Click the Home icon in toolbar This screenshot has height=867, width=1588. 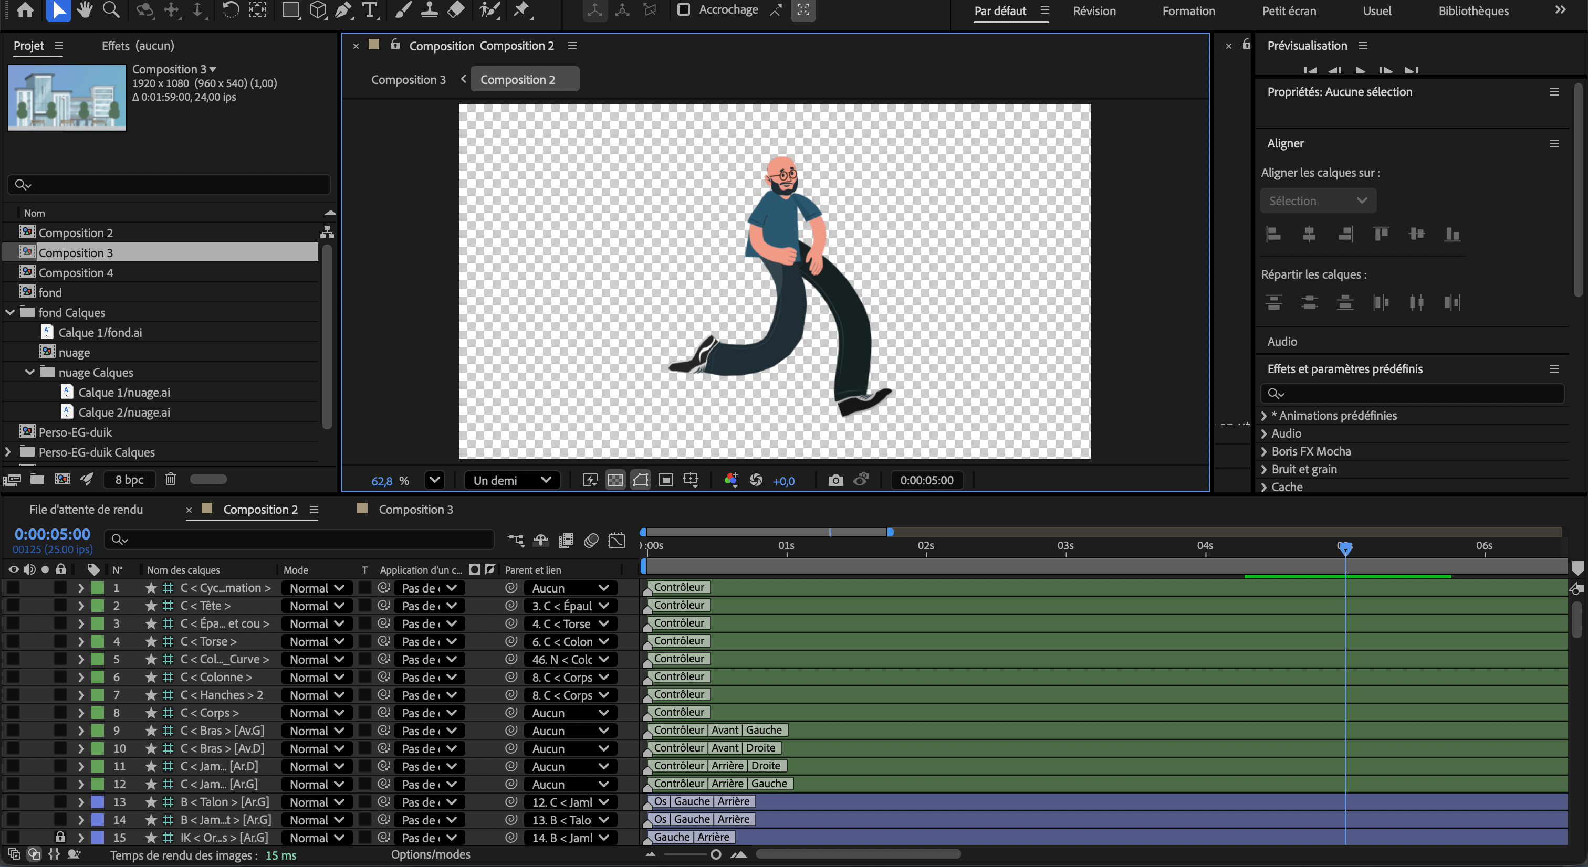pos(25,10)
